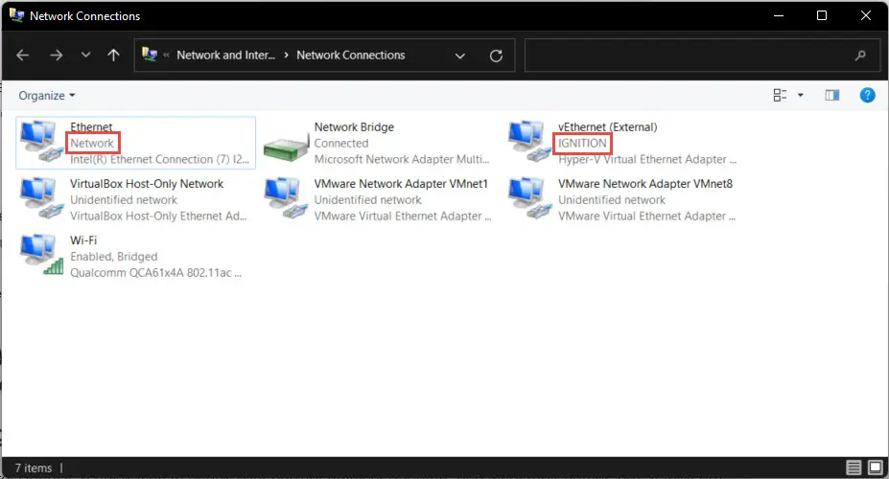Refresh the Network Connections view
Screen dimensions: 889x479
(496, 56)
